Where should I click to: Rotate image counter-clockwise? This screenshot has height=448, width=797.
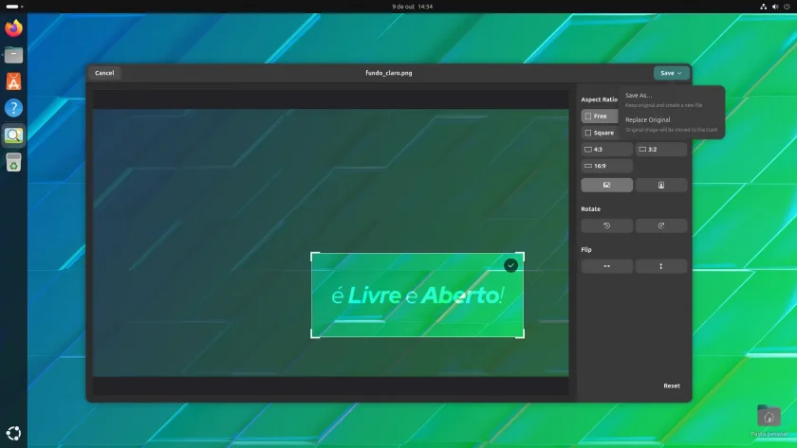pyautogui.click(x=607, y=225)
